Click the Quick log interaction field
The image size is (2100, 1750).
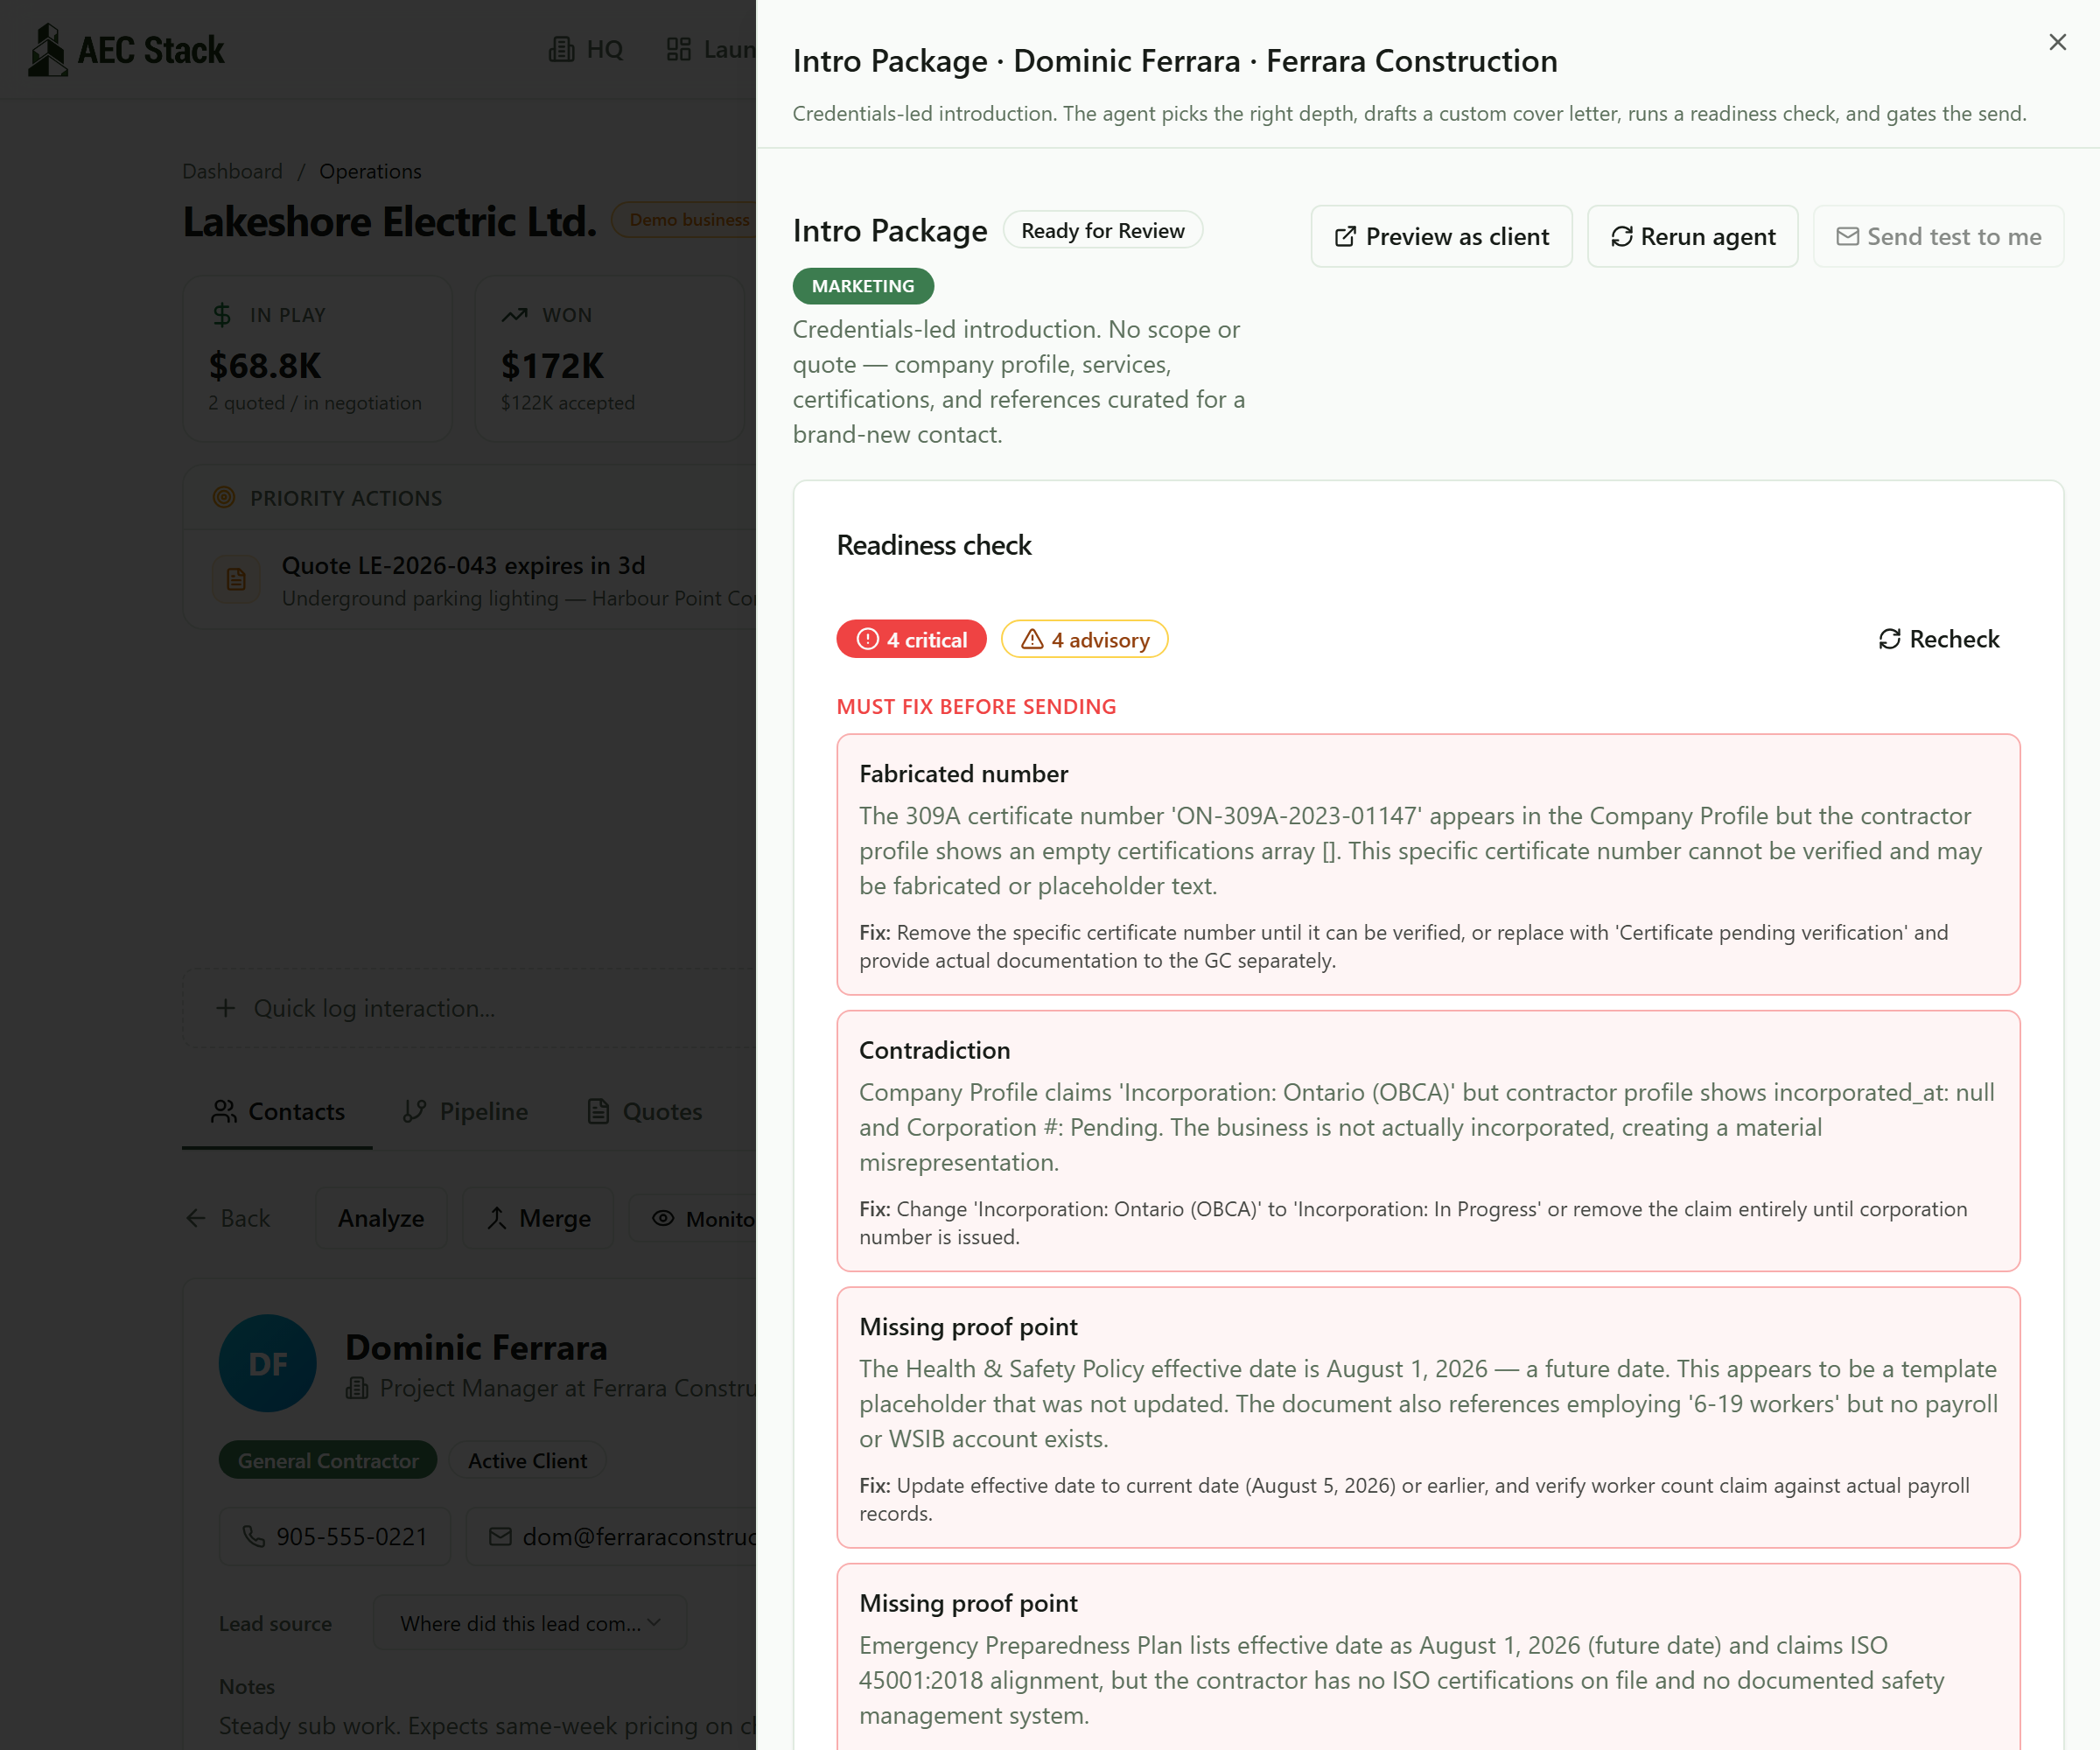469,1008
